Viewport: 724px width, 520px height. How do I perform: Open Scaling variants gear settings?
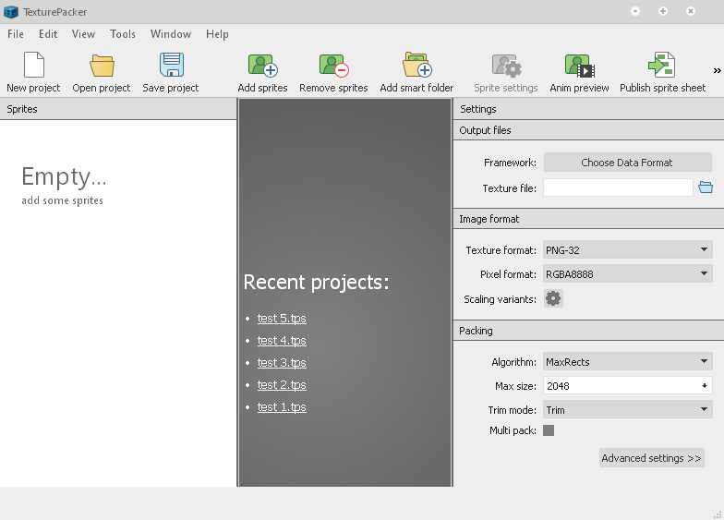click(x=553, y=299)
